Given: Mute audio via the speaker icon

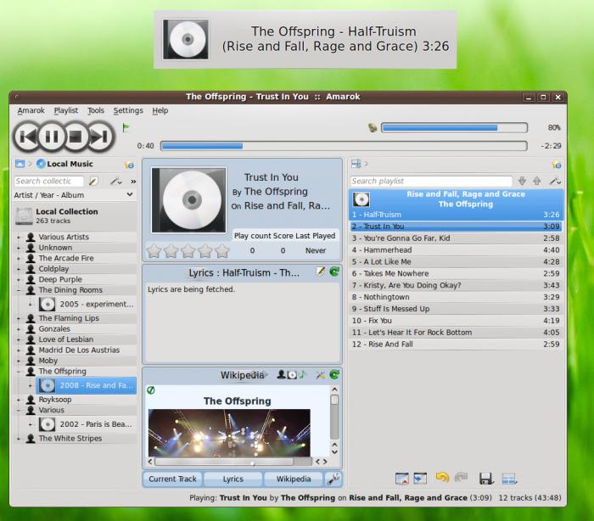Looking at the screenshot, I should click(x=372, y=127).
